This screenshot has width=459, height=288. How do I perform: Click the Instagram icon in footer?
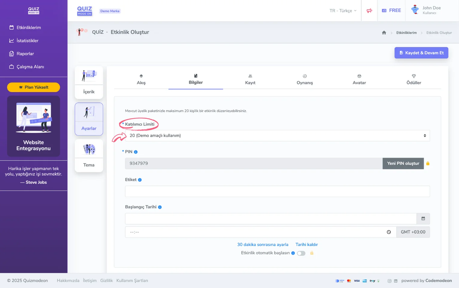tap(389, 281)
